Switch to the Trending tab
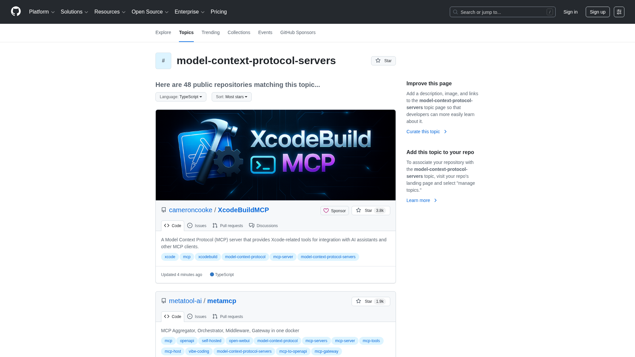Image resolution: width=635 pixels, height=357 pixels. pos(210,32)
